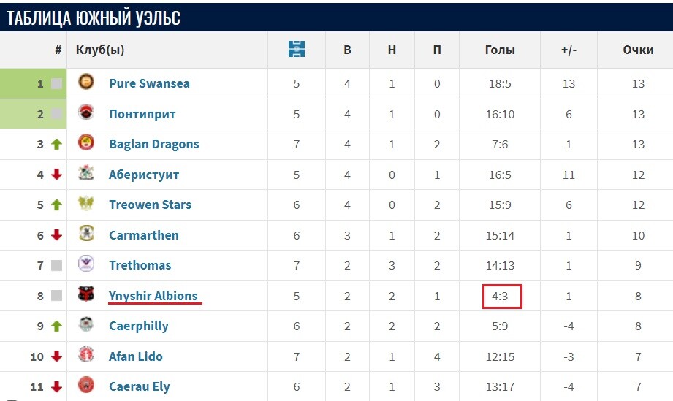673x401 pixels.
Task: Click red down arrow beside Afan Lido
Action: [x=57, y=356]
